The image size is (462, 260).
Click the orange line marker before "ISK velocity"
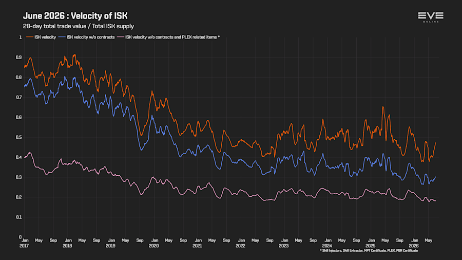29,37
